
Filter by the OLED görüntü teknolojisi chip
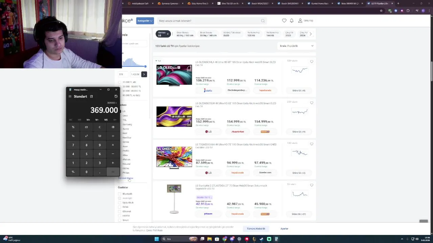coord(232,34)
